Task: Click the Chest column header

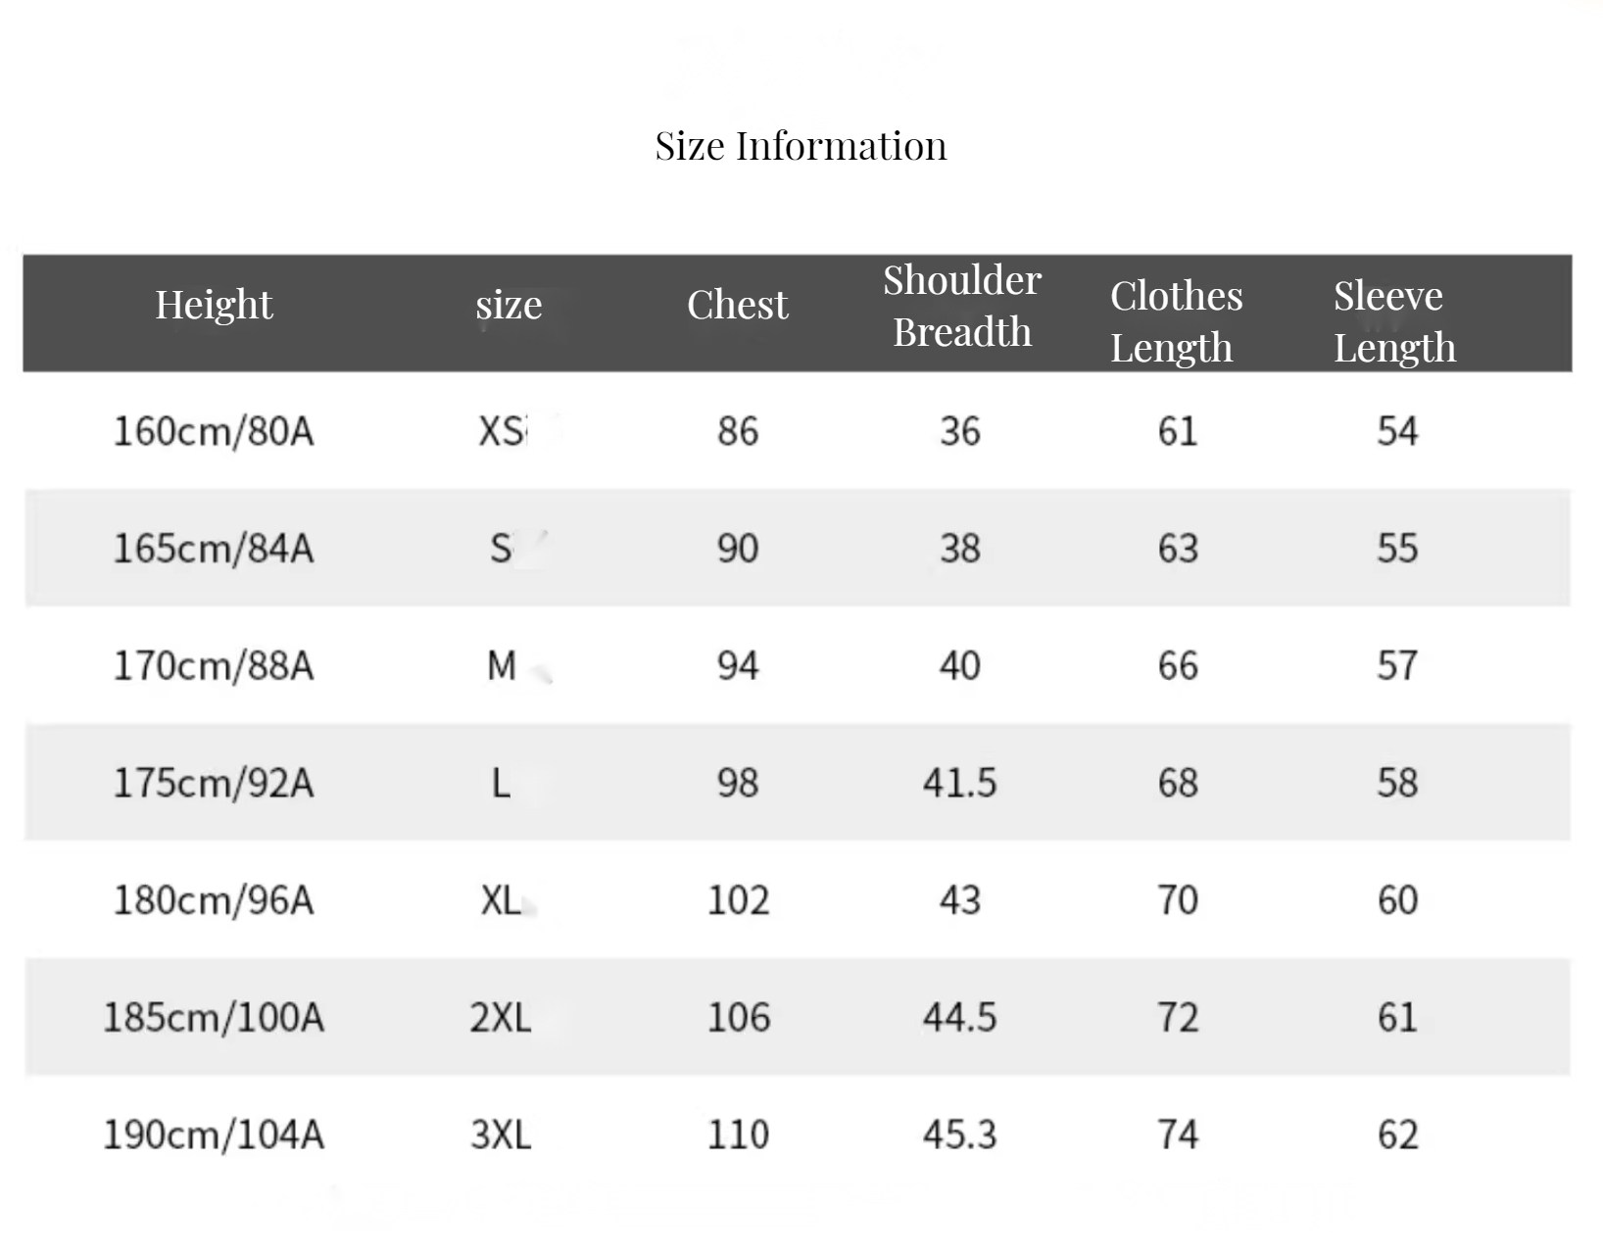Action: (x=737, y=305)
